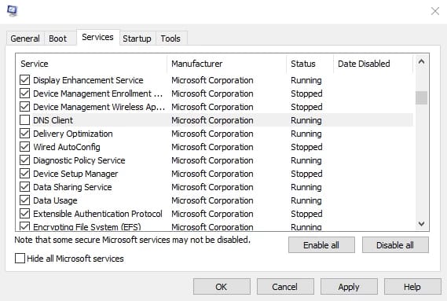Uncheck Device Setup Manager checkbox
The height and width of the screenshot is (301, 447).
(x=25, y=174)
